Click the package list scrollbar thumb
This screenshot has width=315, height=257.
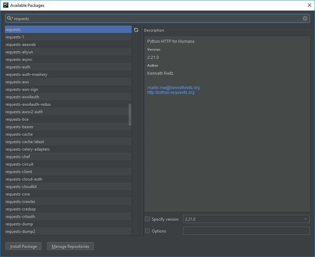click(130, 115)
